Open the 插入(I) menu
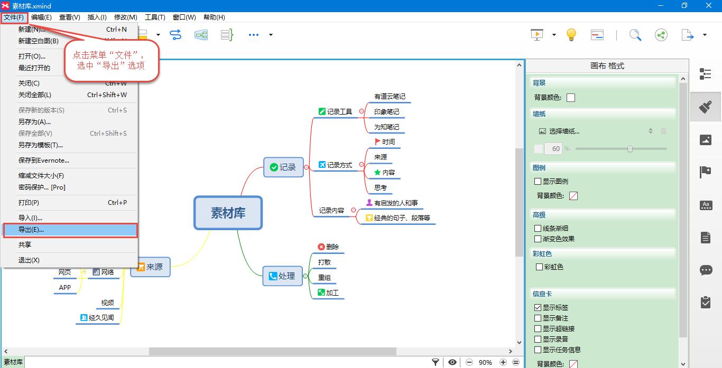 point(97,17)
